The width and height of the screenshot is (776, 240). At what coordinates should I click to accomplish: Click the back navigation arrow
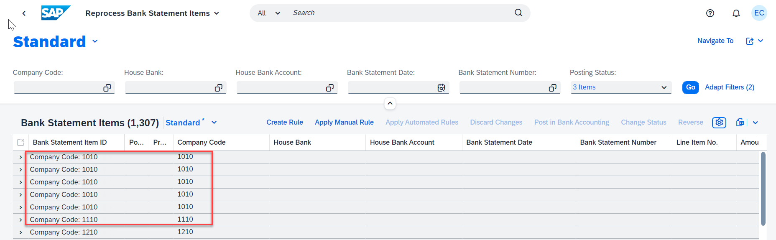(24, 13)
